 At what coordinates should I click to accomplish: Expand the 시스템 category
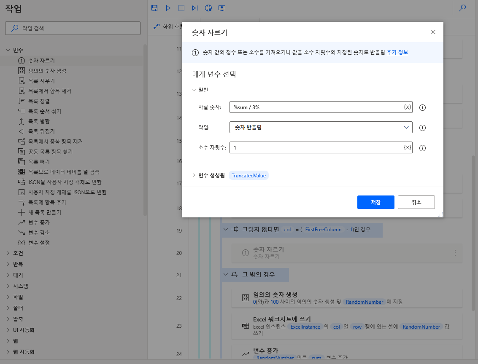coord(8,286)
